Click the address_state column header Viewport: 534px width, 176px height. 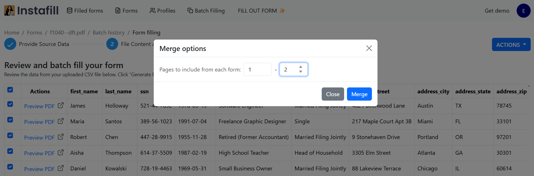click(473, 91)
